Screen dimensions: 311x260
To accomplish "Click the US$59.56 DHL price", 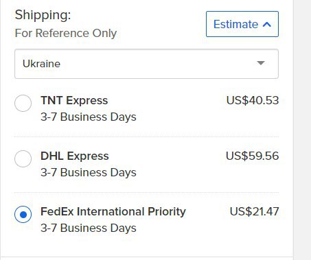I will 252,156.
